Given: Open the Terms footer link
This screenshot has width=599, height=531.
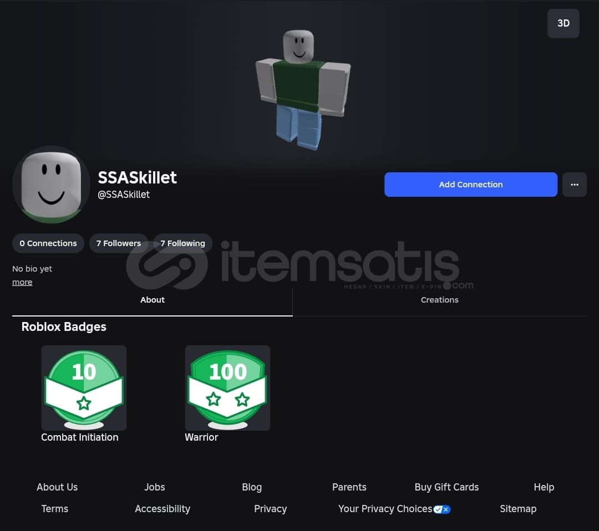Looking at the screenshot, I should (54, 509).
